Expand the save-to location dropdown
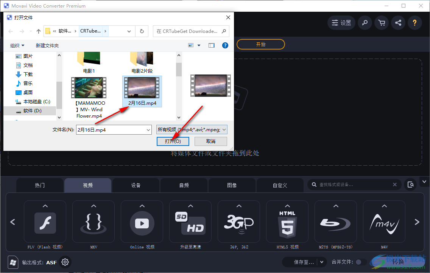The width and height of the screenshot is (430, 273). click(x=322, y=262)
